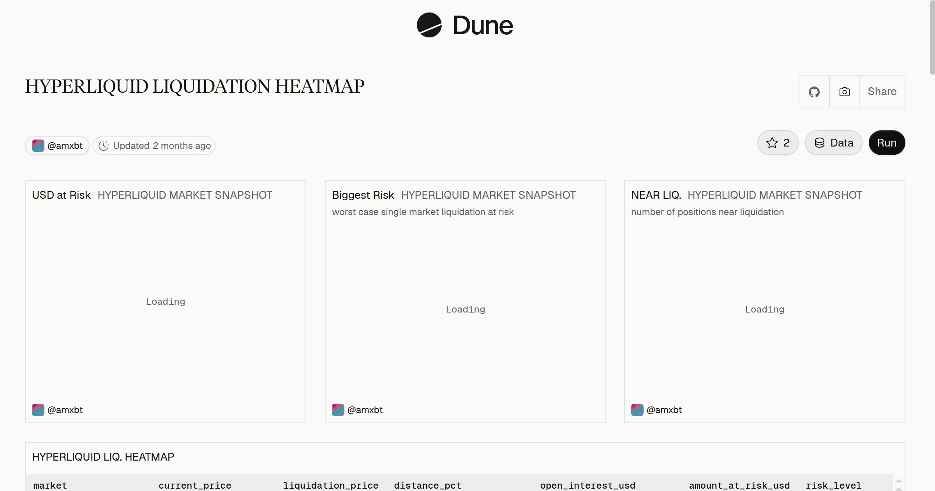Open NEAR LIQ. card title
Image resolution: width=935 pixels, height=491 pixels.
pyautogui.click(x=656, y=195)
